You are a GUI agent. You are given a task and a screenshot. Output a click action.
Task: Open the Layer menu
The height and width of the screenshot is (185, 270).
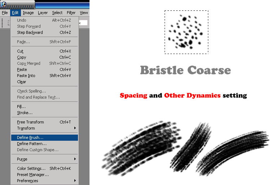(x=43, y=13)
